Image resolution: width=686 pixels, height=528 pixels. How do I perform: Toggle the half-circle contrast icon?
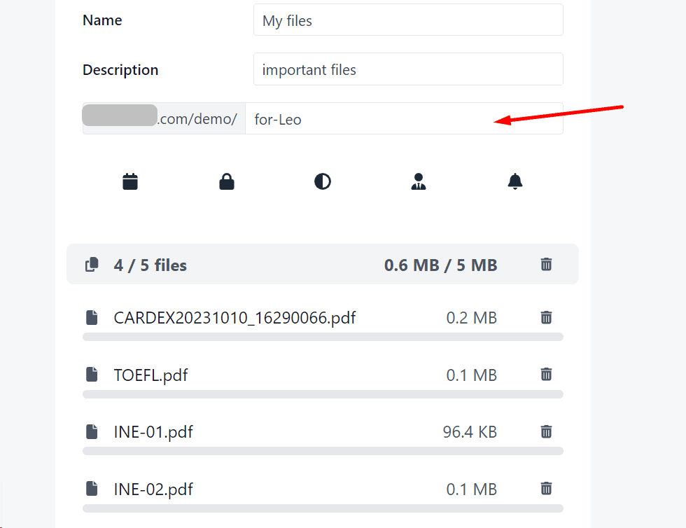(x=323, y=182)
